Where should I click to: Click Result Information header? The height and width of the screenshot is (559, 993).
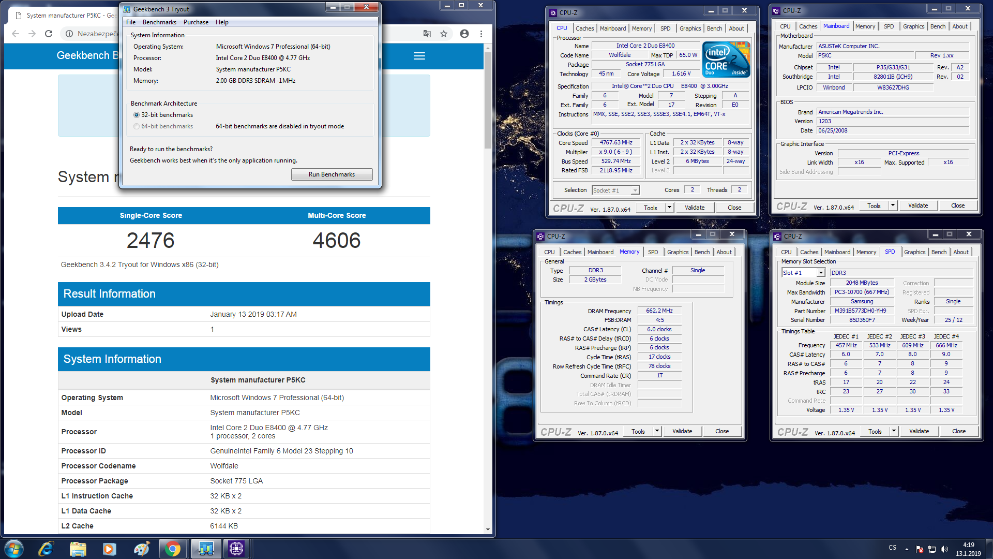click(244, 293)
